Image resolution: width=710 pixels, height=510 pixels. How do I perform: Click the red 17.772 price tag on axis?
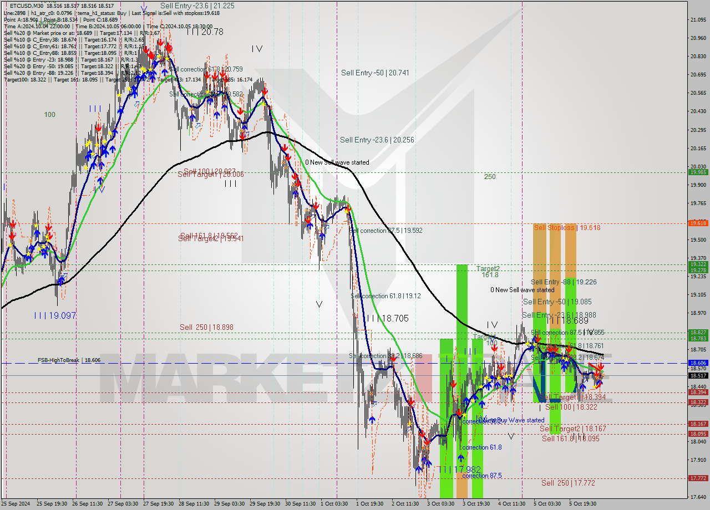click(x=698, y=478)
